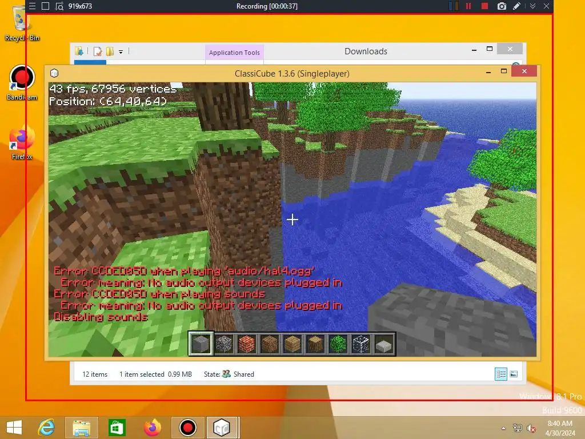Pause the Bandicam recording

468,6
